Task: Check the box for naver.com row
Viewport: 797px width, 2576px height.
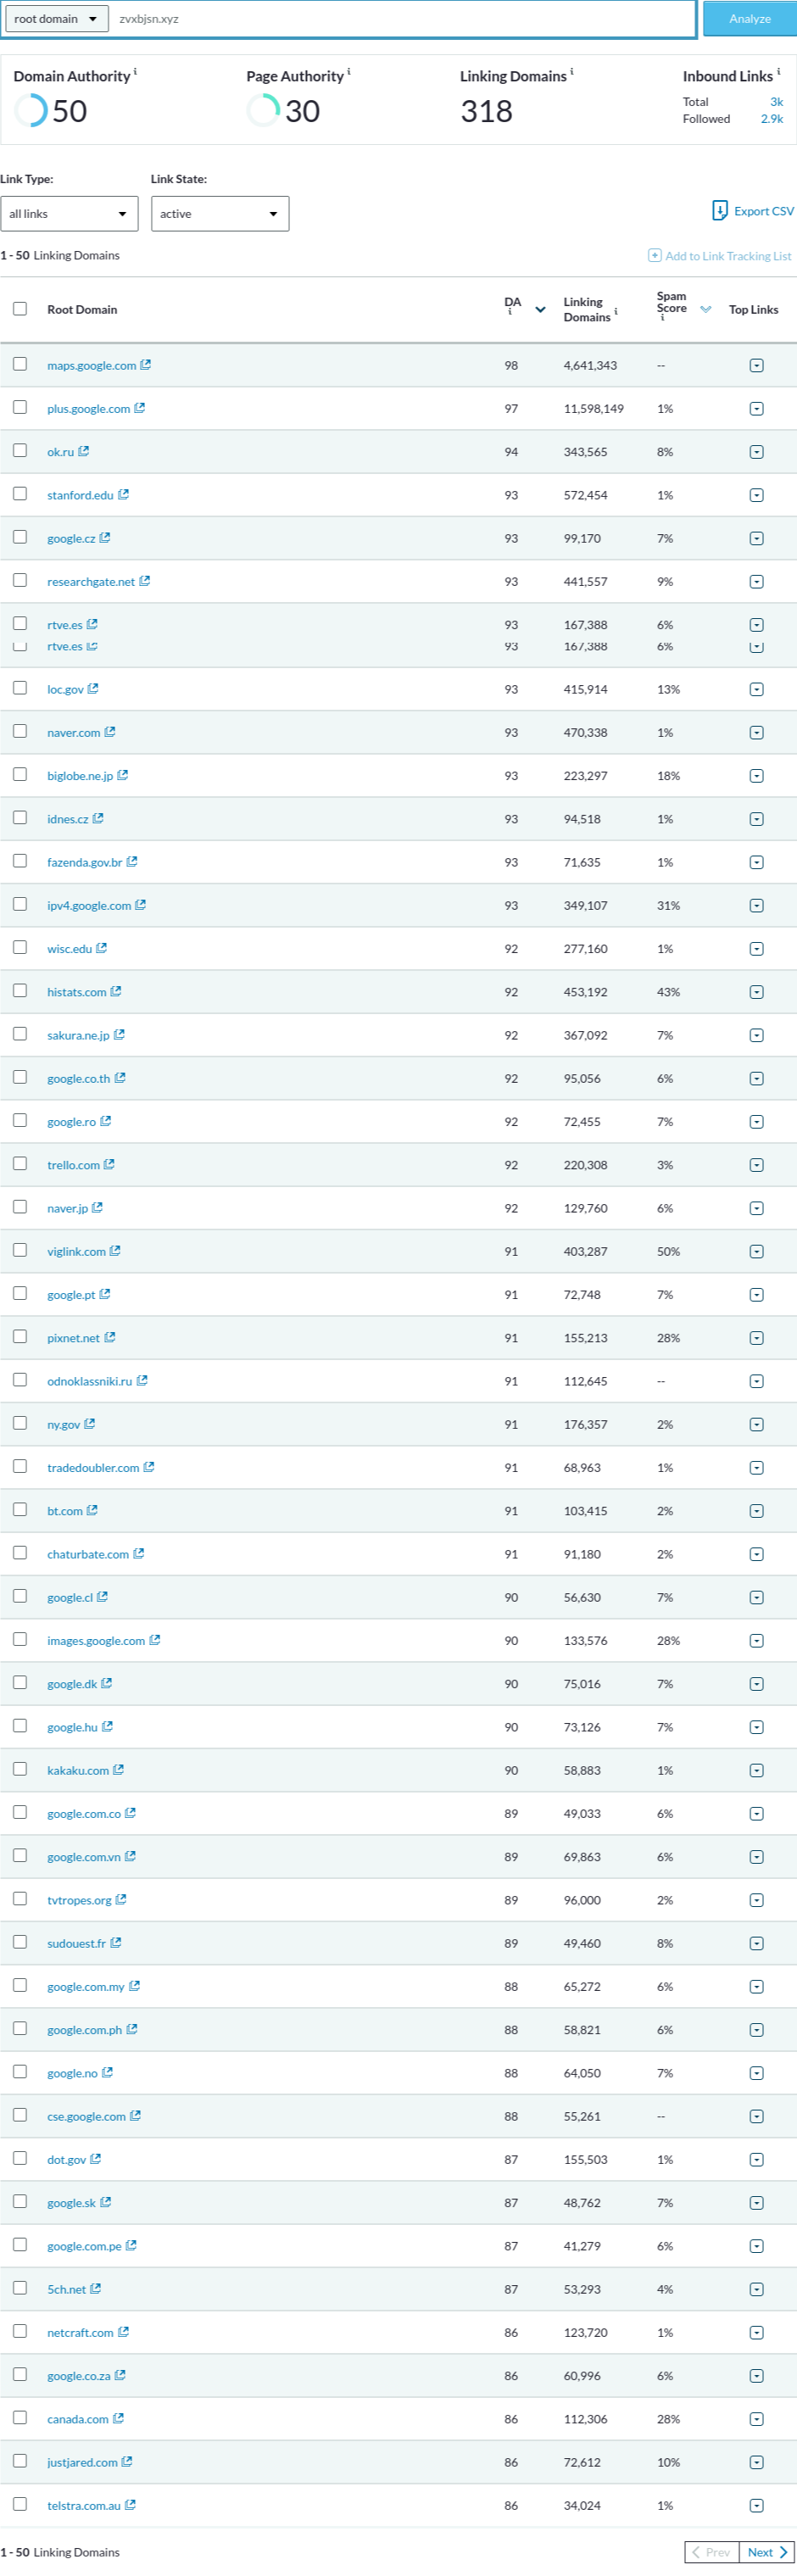Action: tap(20, 732)
